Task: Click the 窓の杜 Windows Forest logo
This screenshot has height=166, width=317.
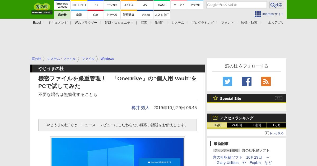Action: (42, 9)
